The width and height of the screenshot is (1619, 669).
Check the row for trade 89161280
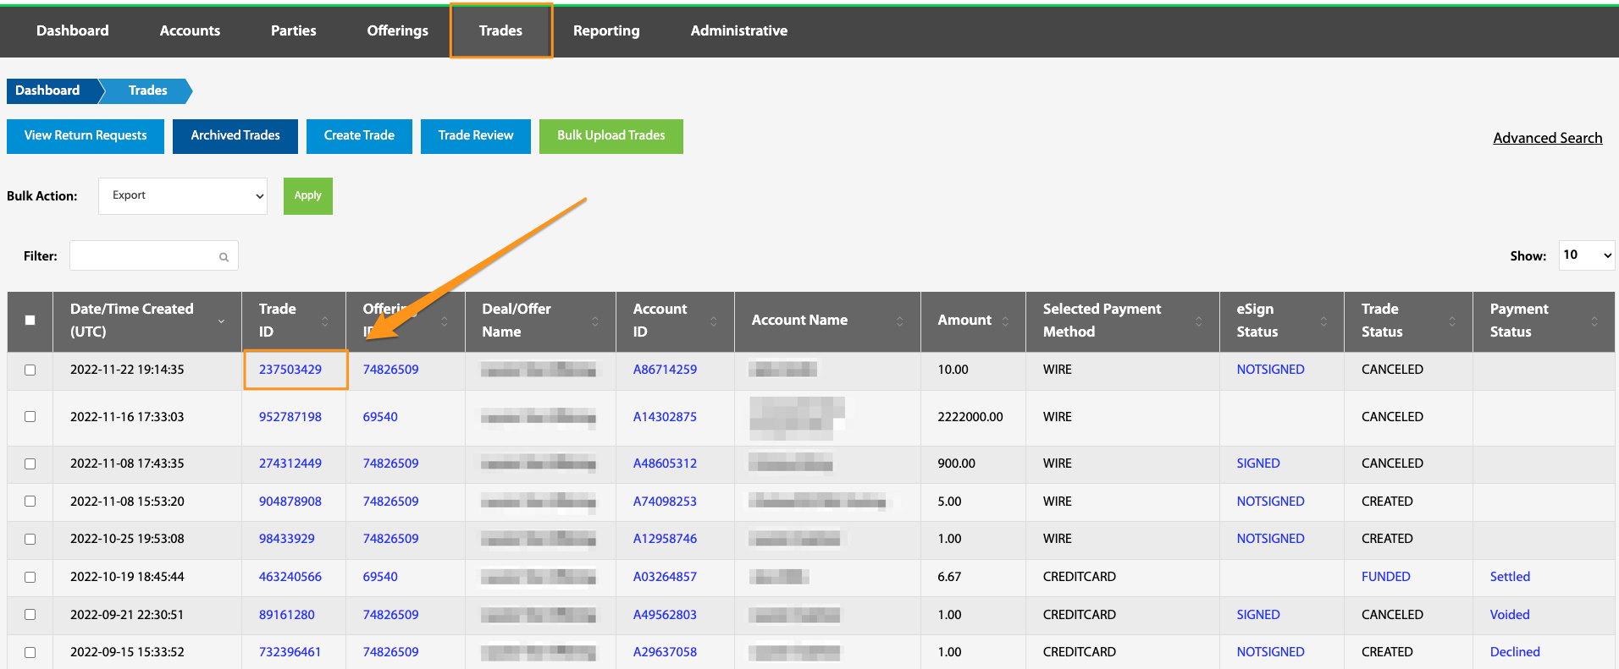[x=30, y=615]
